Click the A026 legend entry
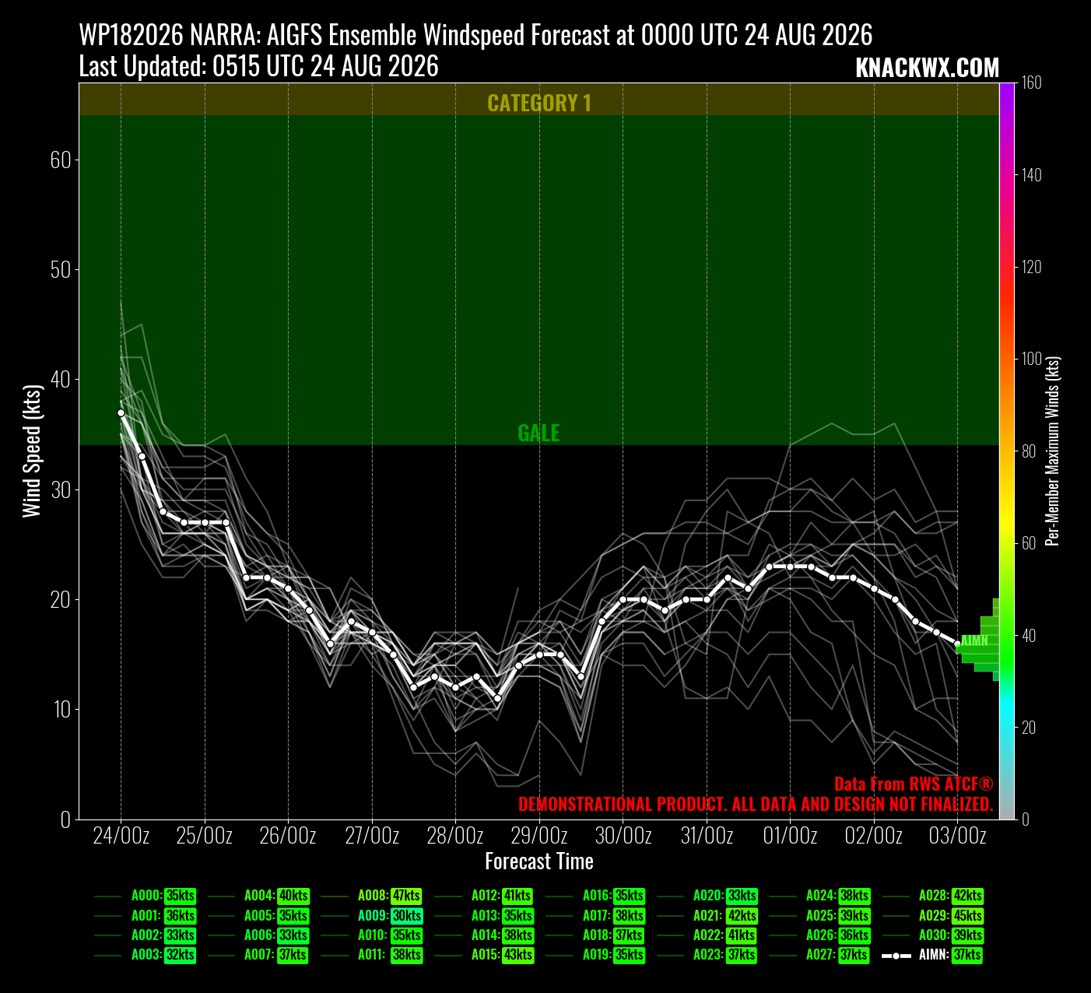1091x993 pixels. click(820, 935)
